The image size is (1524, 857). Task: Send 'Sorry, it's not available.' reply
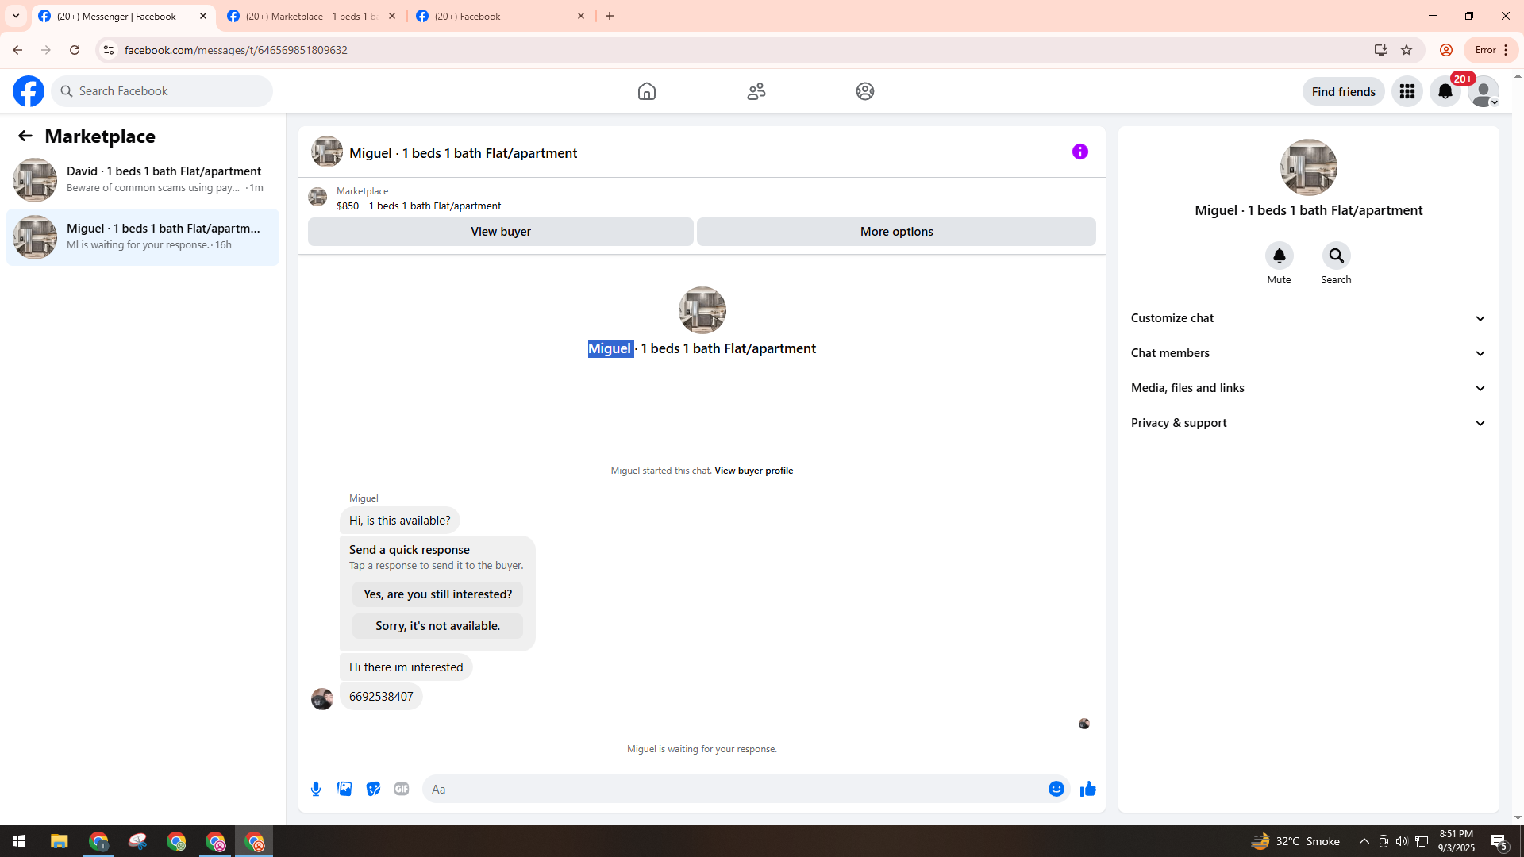click(x=438, y=626)
